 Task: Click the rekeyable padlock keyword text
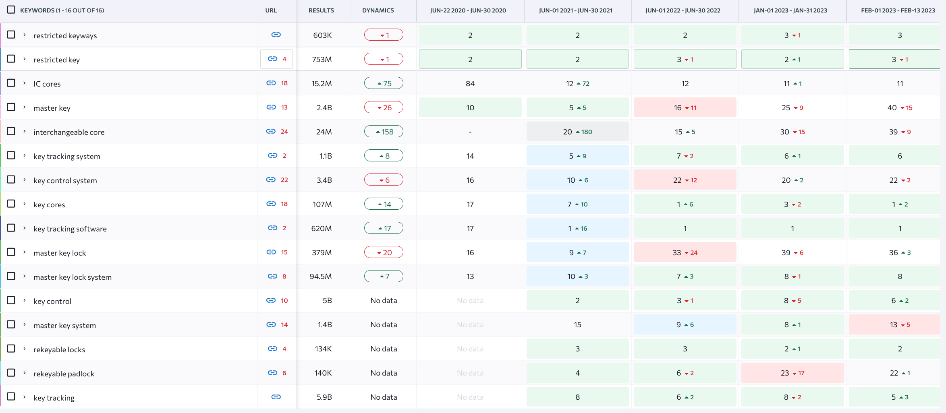[64, 374]
